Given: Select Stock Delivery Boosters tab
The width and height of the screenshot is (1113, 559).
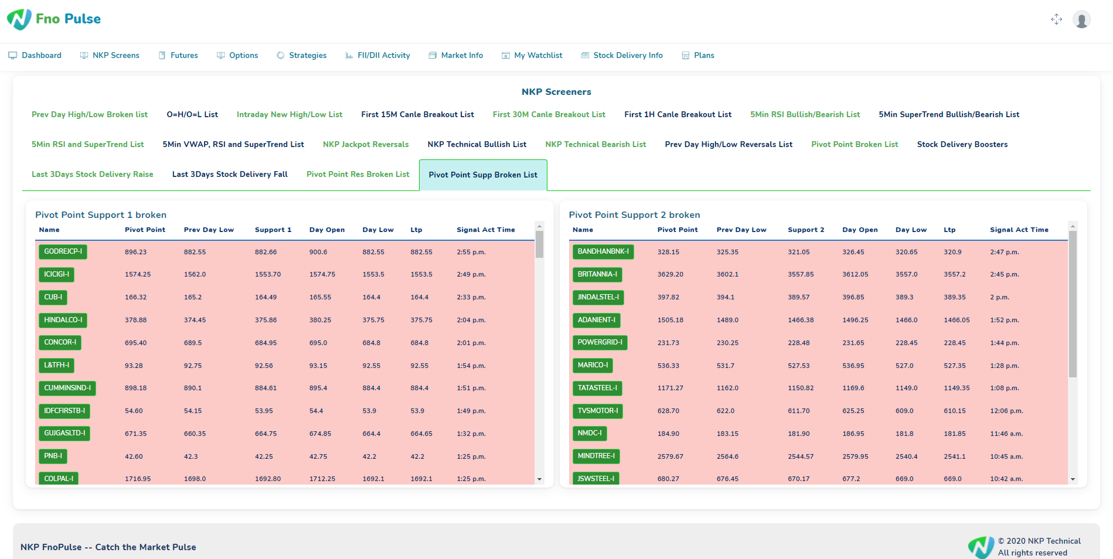Looking at the screenshot, I should (x=962, y=145).
